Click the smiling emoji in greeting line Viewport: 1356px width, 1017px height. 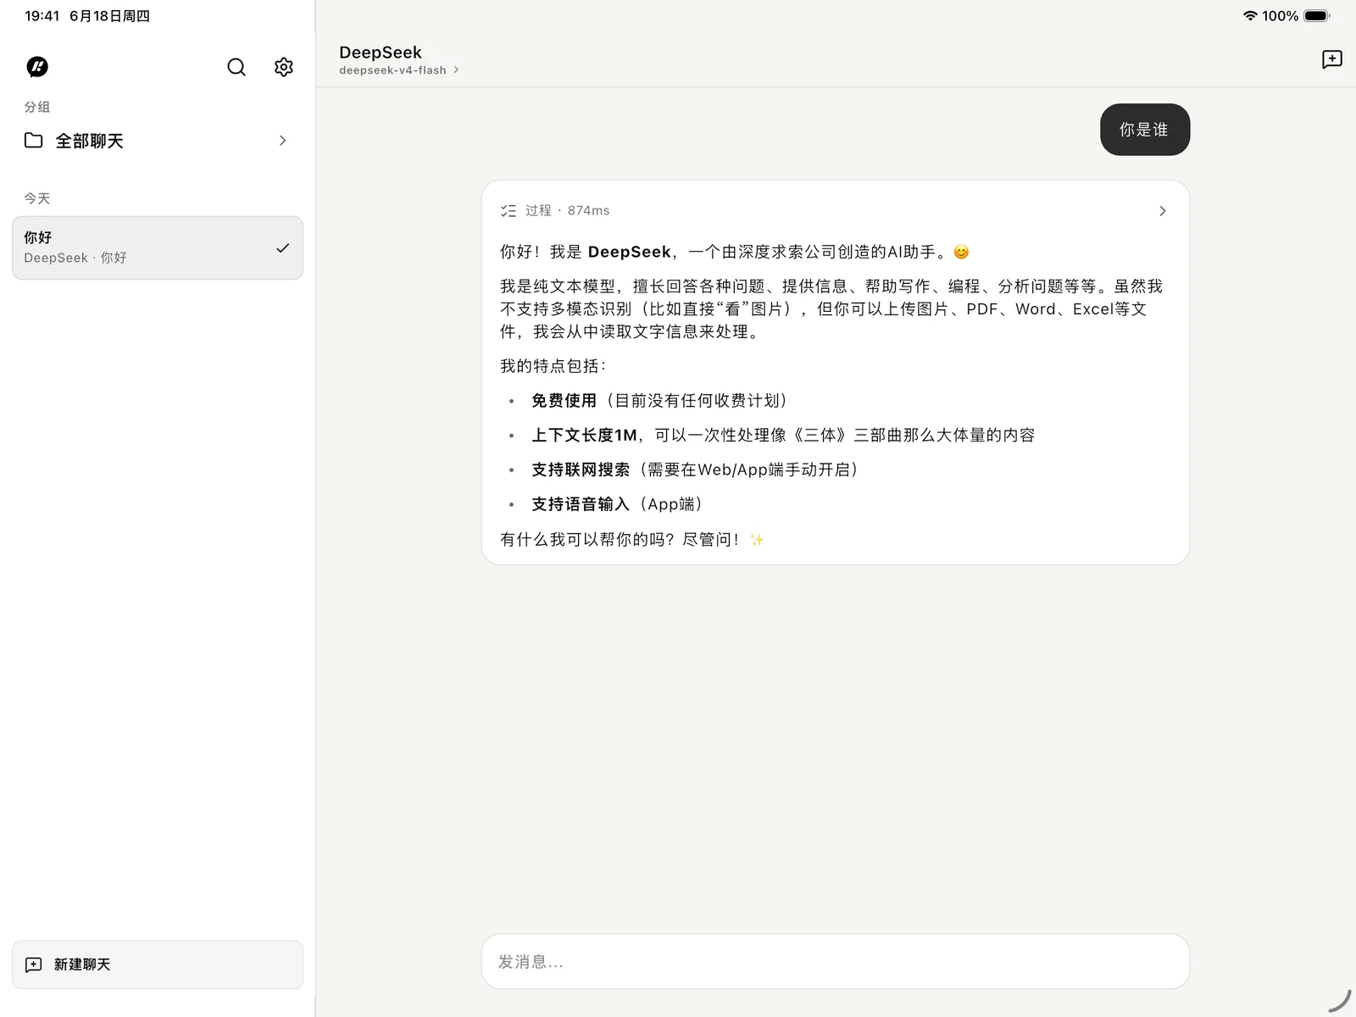click(961, 252)
